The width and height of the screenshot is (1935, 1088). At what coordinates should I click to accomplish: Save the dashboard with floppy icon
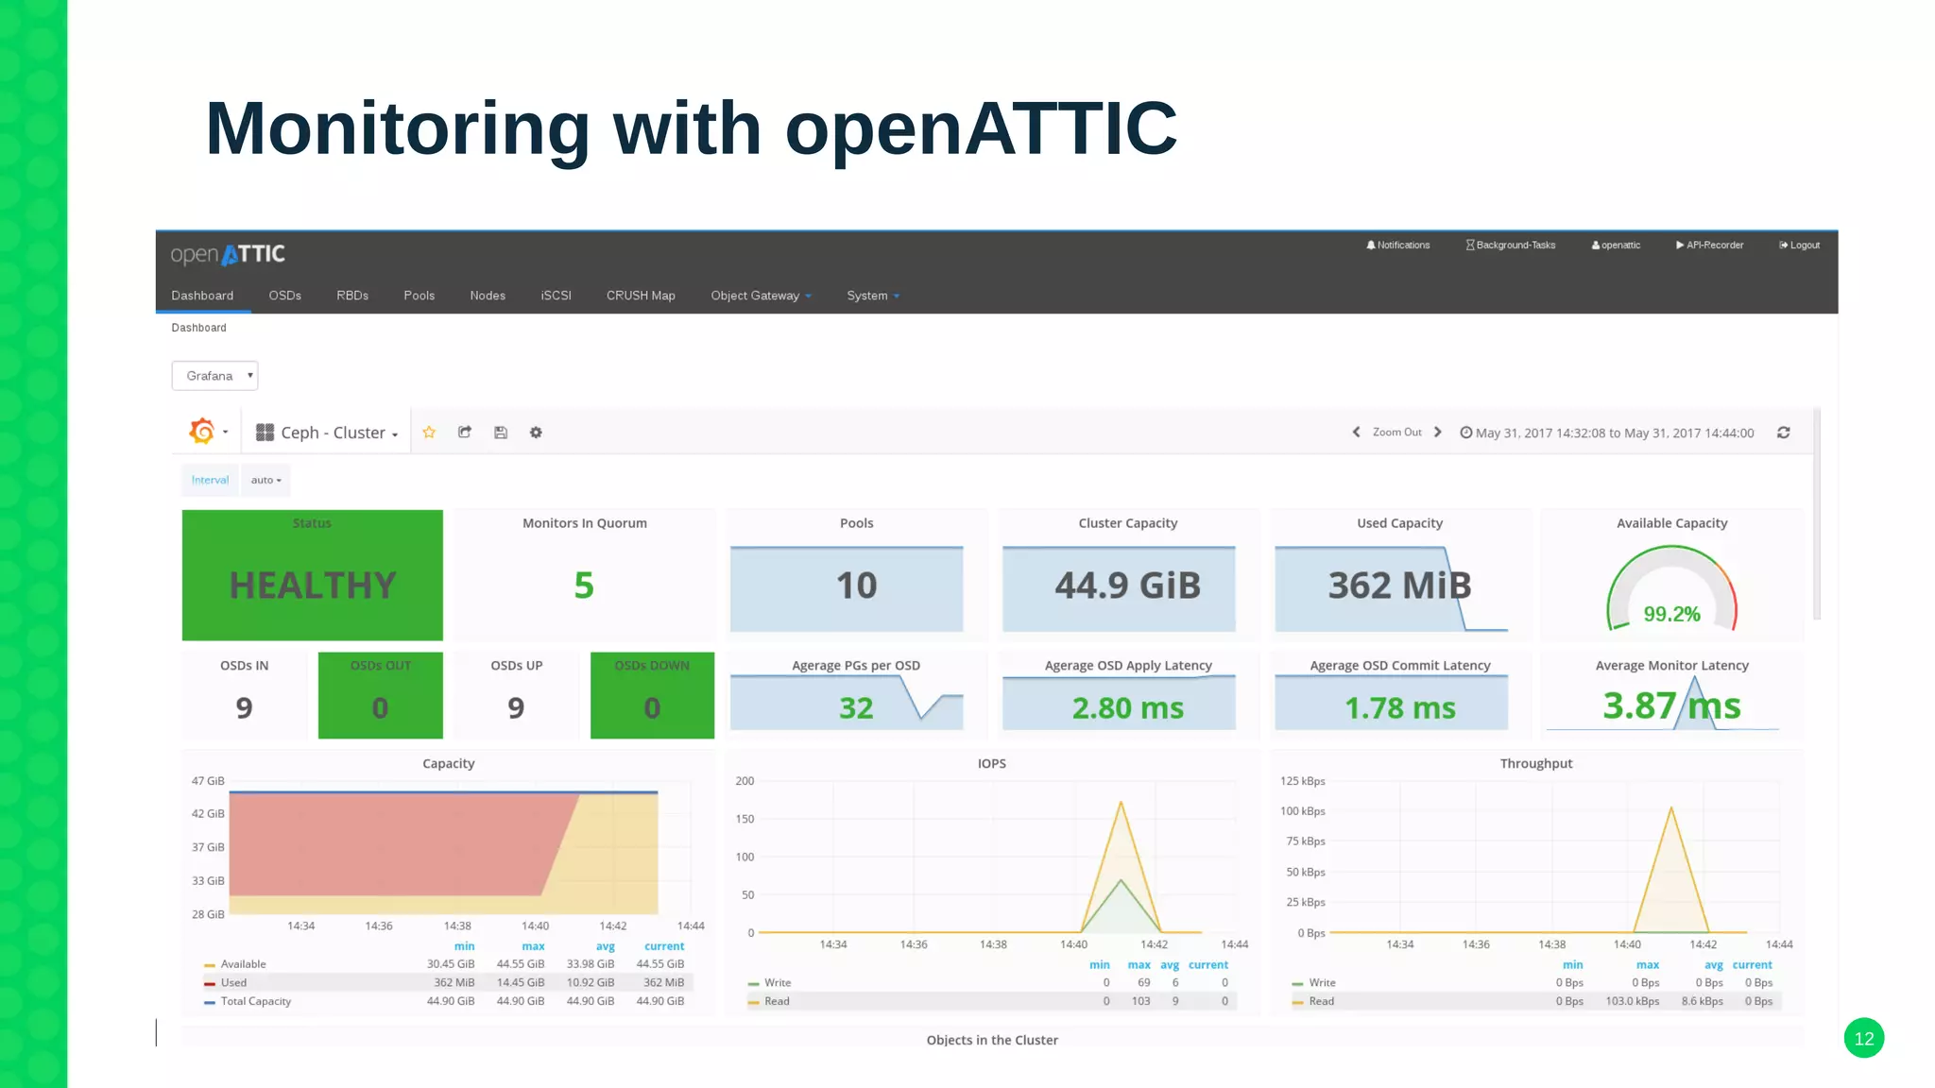coord(501,433)
